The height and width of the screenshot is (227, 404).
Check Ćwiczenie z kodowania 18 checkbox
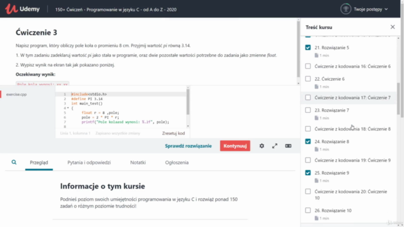point(308,129)
